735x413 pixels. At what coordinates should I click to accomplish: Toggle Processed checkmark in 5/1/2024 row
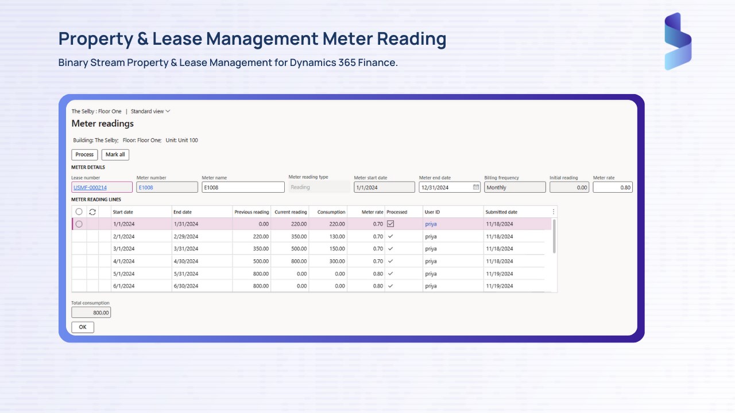coord(390,274)
